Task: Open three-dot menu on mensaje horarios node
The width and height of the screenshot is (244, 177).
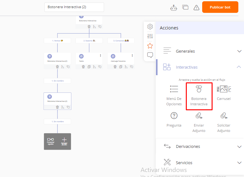Action: (x=133, y=55)
